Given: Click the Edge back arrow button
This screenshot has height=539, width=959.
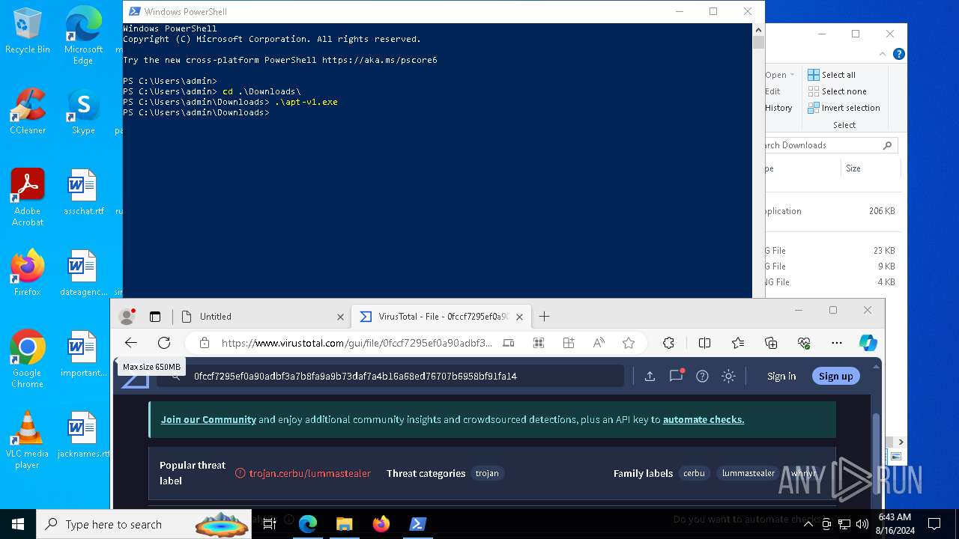Looking at the screenshot, I should pos(131,343).
